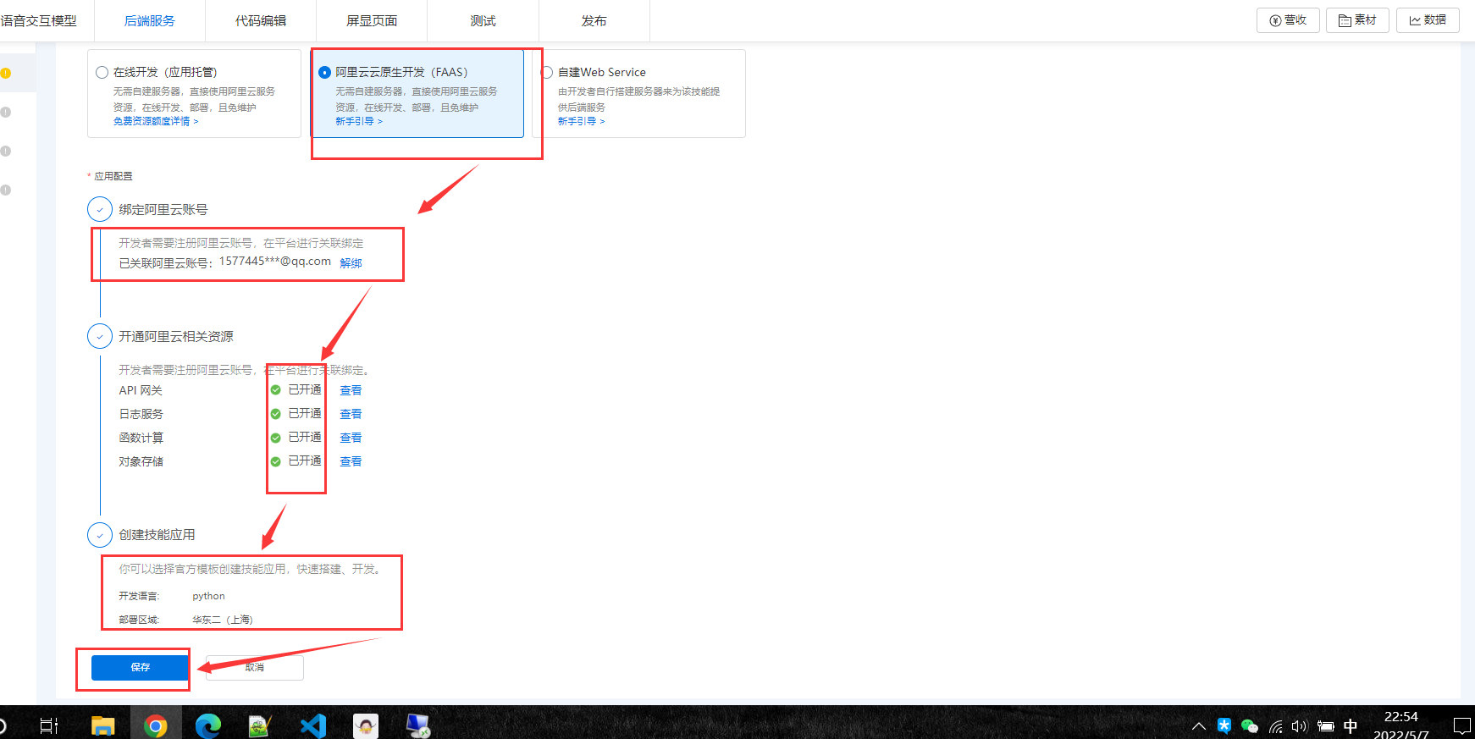View 对象存储 resource via 查看
The width and height of the screenshot is (1475, 739).
(x=351, y=461)
